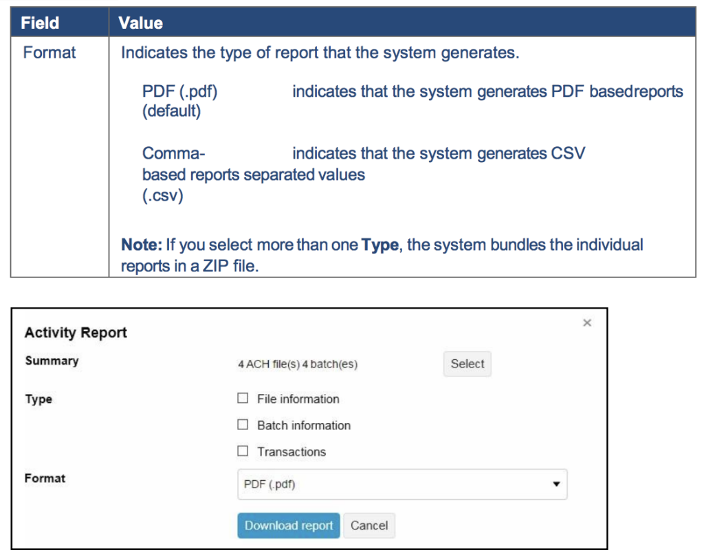Check the File information checkbox
This screenshot has width=704, height=557.
pos(242,398)
